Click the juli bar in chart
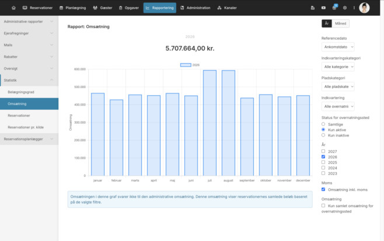 click(x=210, y=123)
